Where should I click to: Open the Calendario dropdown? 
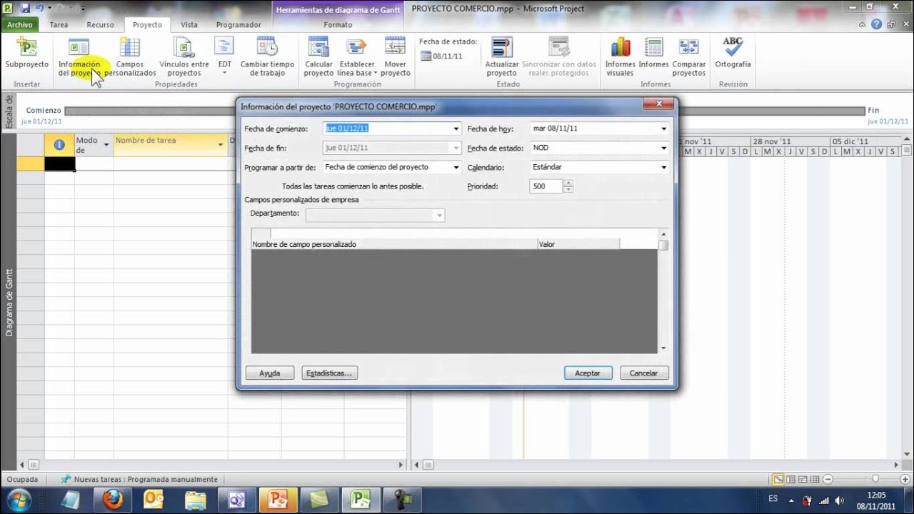[x=663, y=167]
